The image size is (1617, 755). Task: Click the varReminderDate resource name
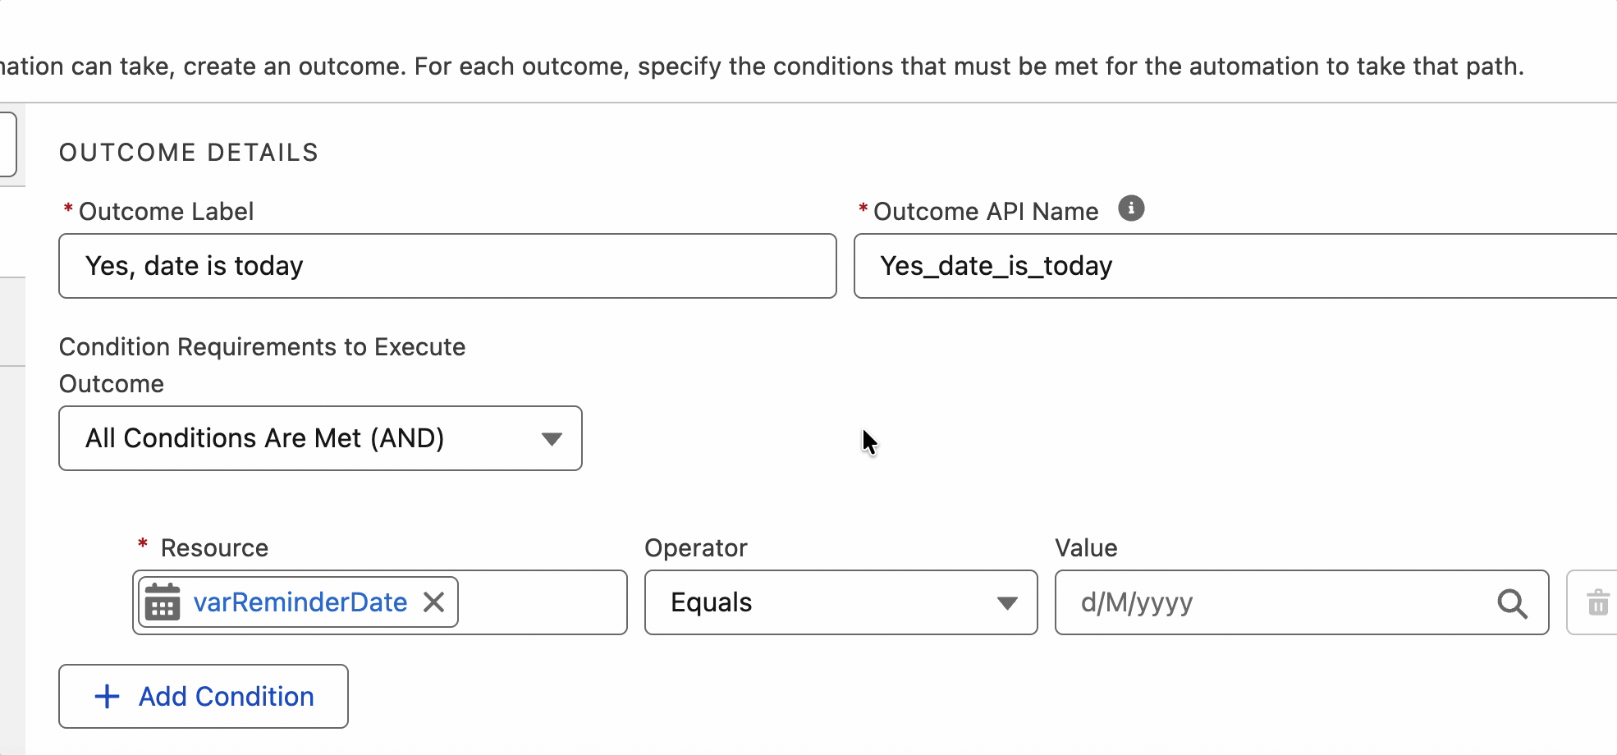coord(300,602)
